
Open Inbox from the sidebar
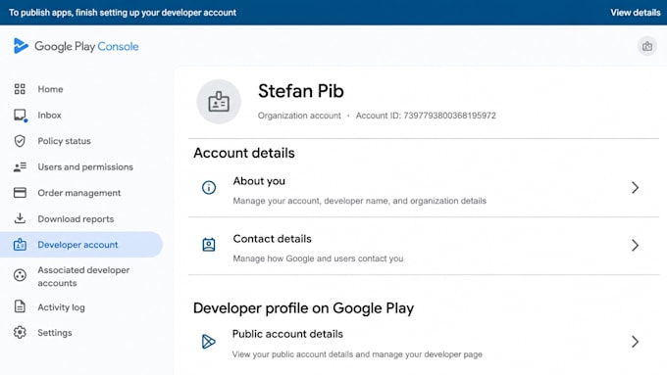point(49,116)
